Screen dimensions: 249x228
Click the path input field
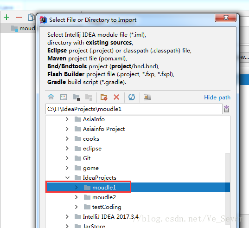(x=134, y=109)
